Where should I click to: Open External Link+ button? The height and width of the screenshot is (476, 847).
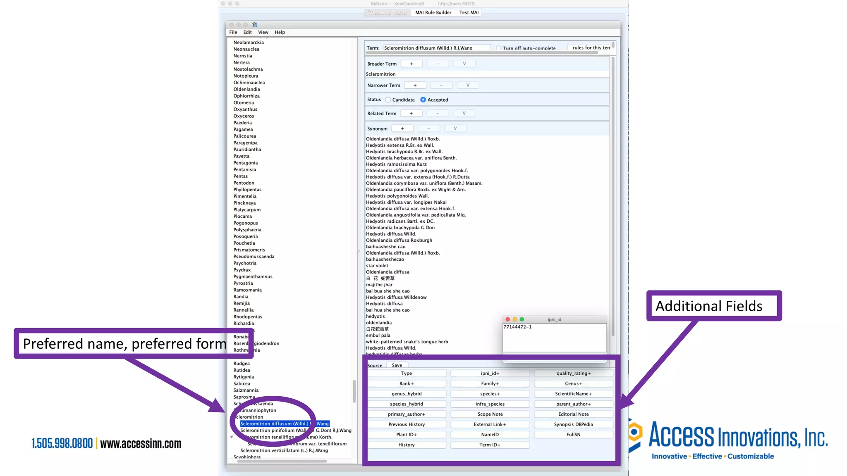tap(490, 424)
